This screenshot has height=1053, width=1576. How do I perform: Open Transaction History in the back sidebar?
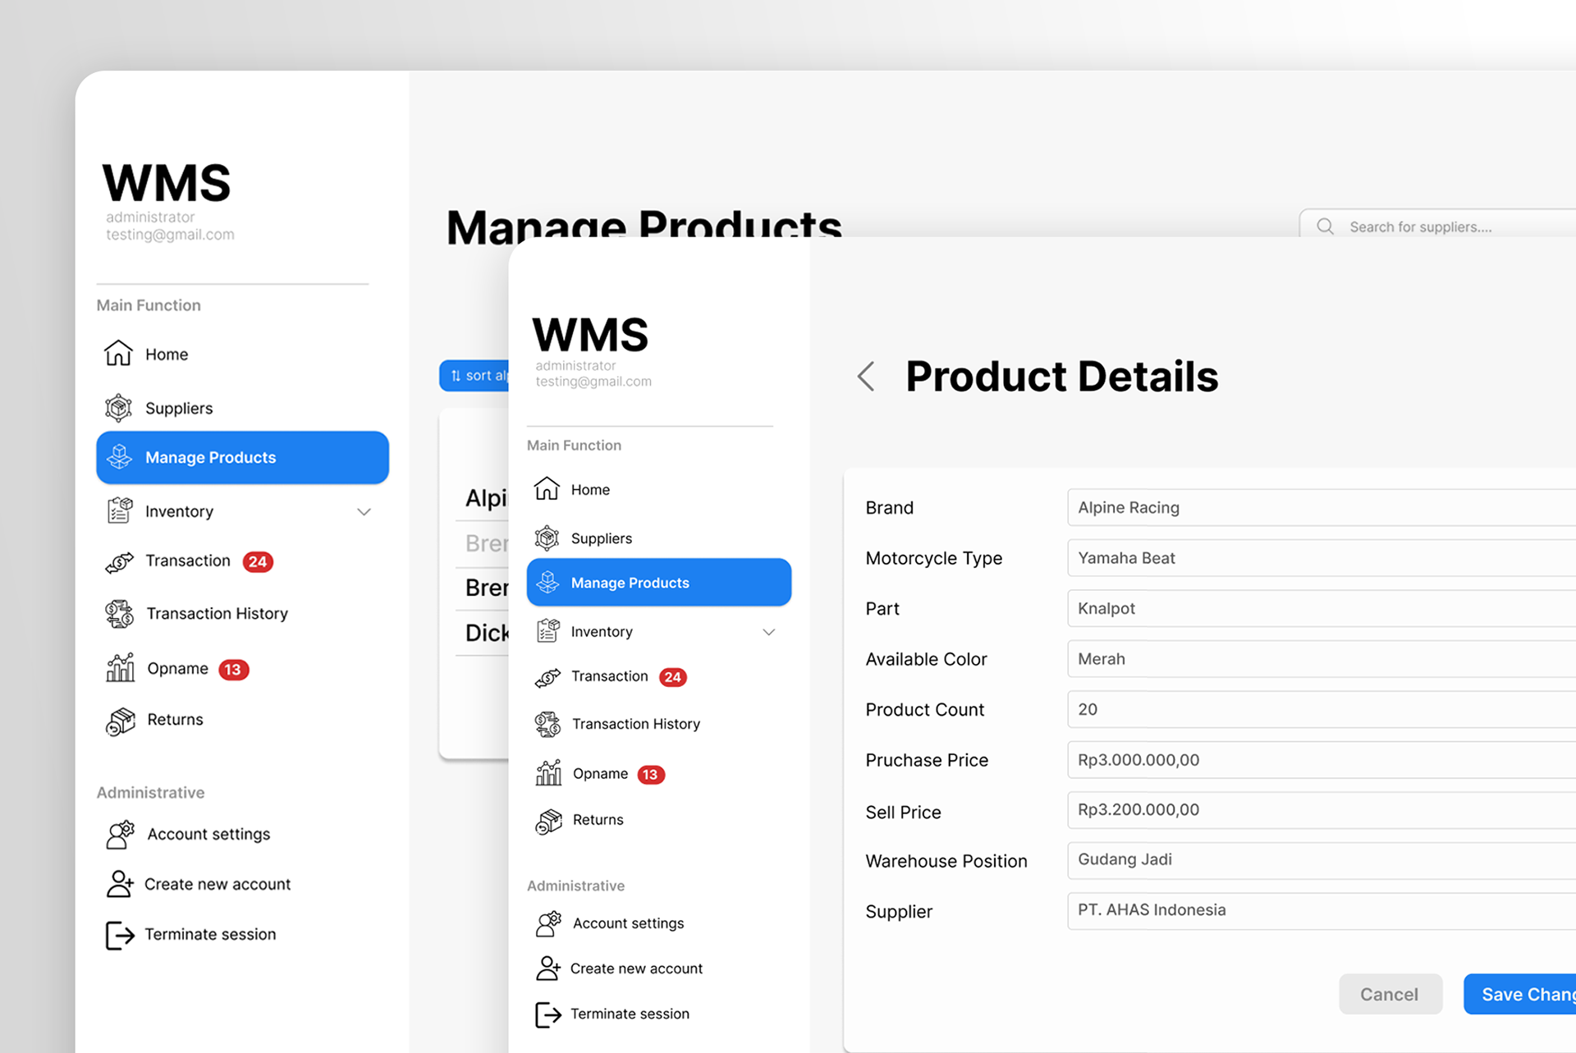[x=217, y=614]
